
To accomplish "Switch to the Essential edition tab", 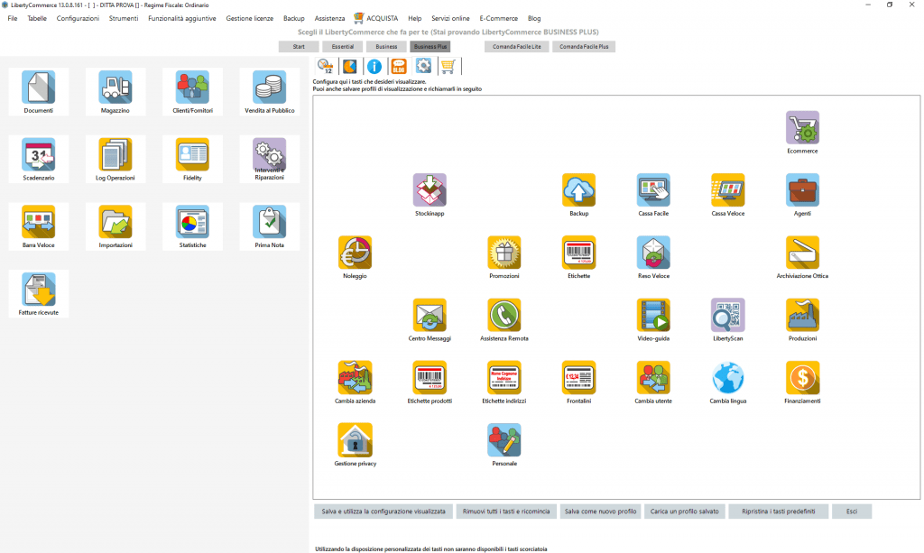I will click(x=342, y=47).
